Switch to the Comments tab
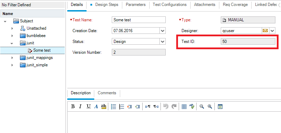This screenshot has height=133, width=281. coord(107,93)
